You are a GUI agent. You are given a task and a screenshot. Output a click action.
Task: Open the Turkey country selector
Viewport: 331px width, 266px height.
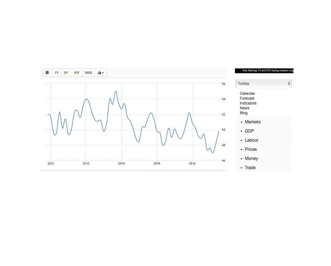pyautogui.click(x=263, y=83)
